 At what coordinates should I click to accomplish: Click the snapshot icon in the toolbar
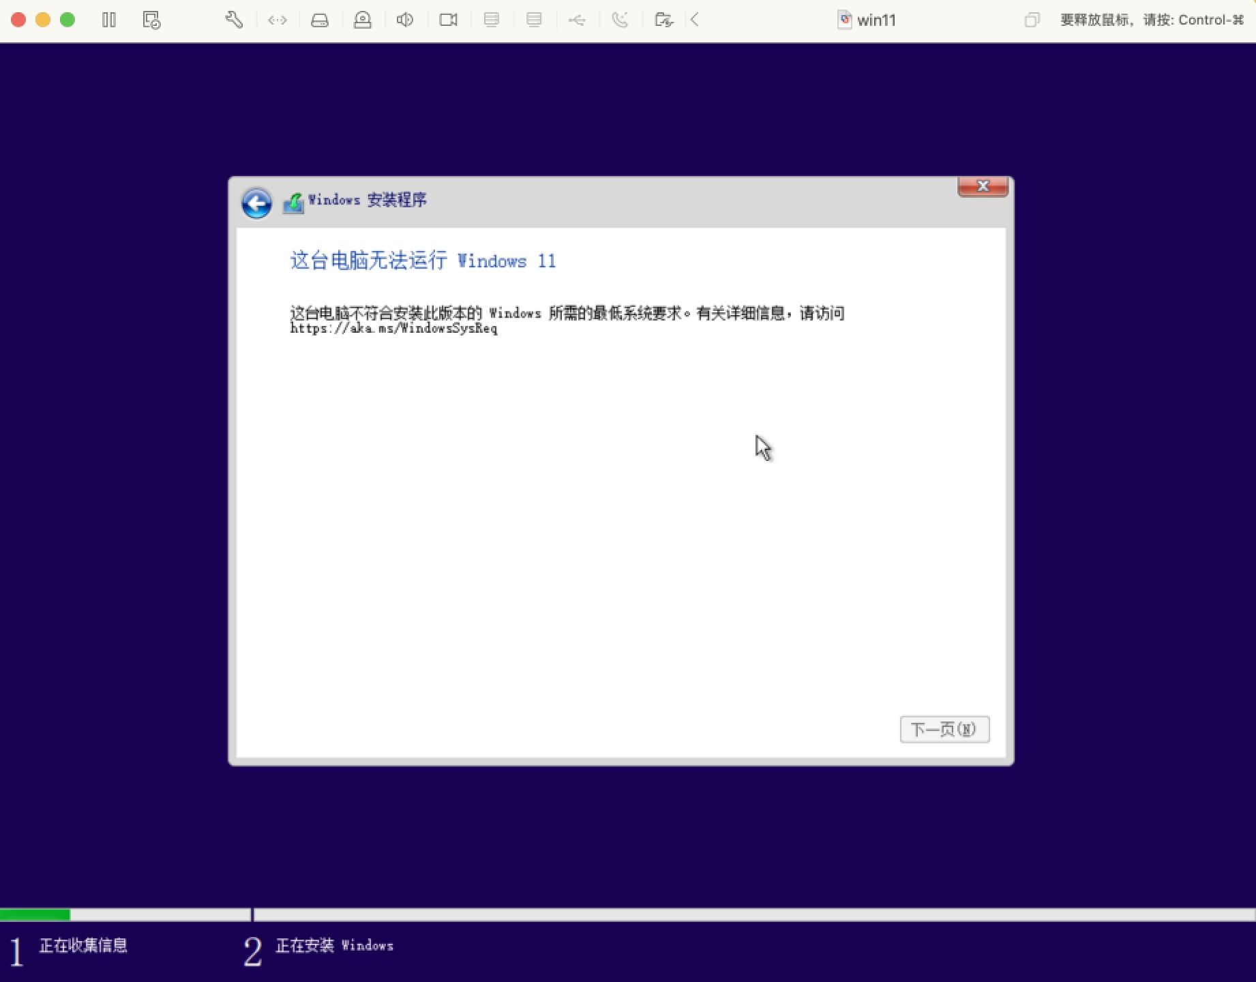[x=151, y=20]
